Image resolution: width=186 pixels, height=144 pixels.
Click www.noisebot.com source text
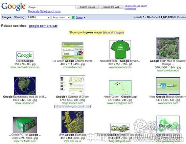pos(120,67)
